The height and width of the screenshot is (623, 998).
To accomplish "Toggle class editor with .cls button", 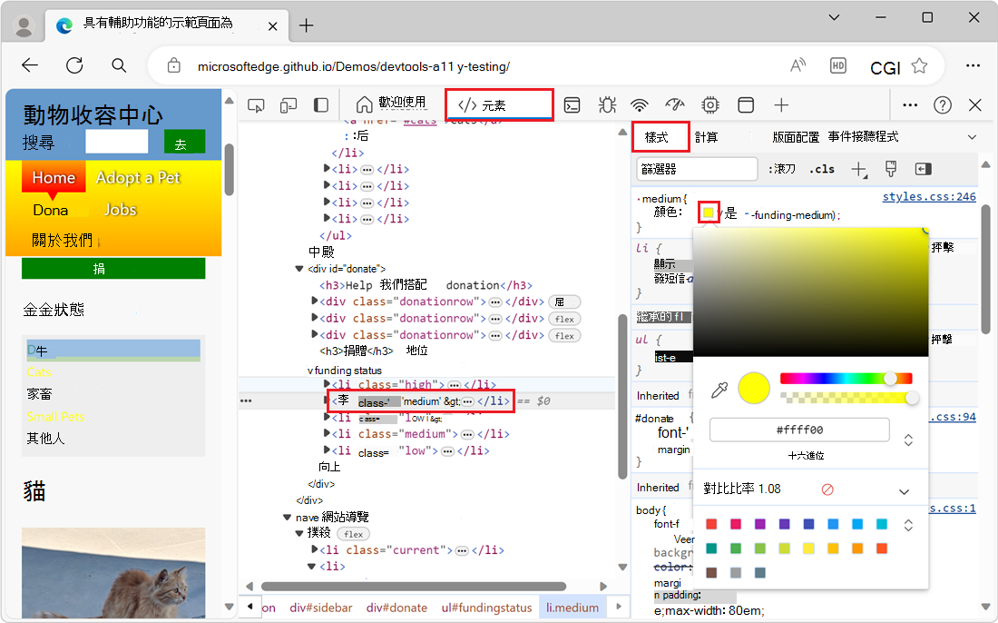I will pos(822,169).
